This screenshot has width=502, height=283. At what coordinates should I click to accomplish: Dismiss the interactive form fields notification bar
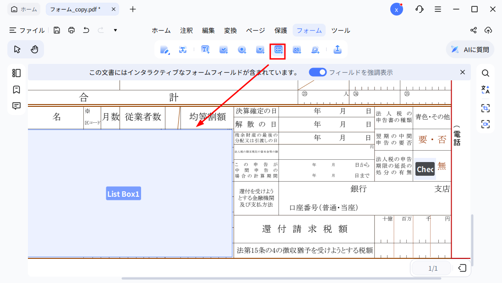click(463, 72)
